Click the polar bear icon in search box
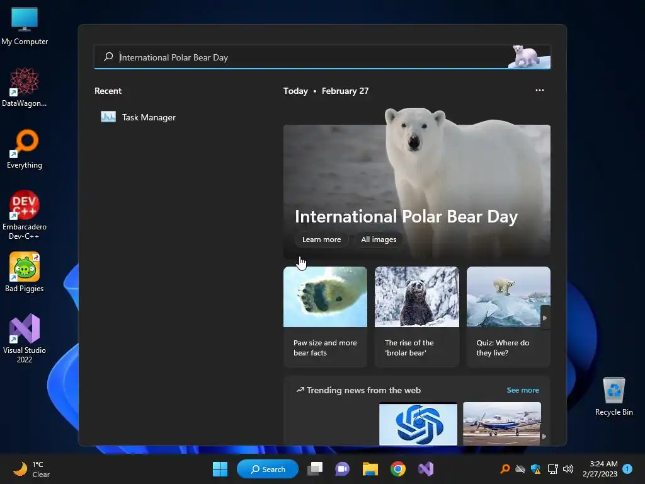 (529, 56)
